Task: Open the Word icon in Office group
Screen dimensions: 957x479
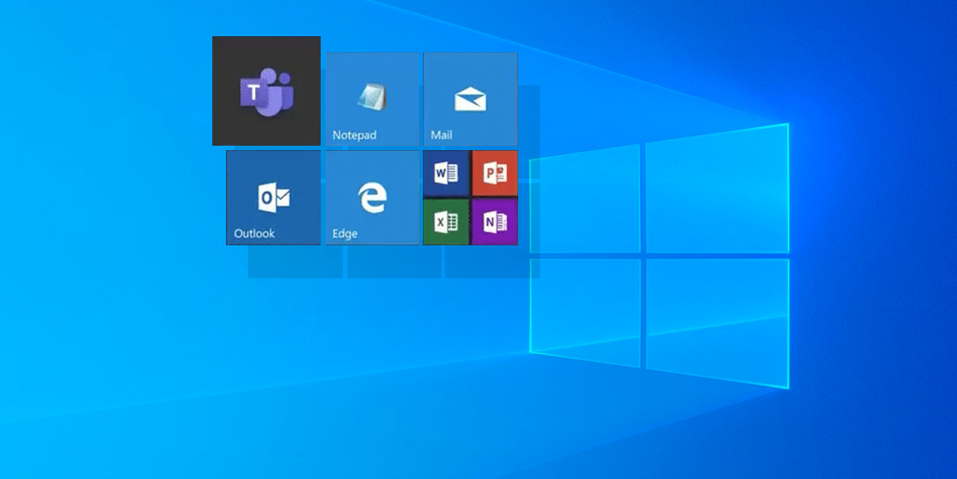Action: click(x=446, y=174)
